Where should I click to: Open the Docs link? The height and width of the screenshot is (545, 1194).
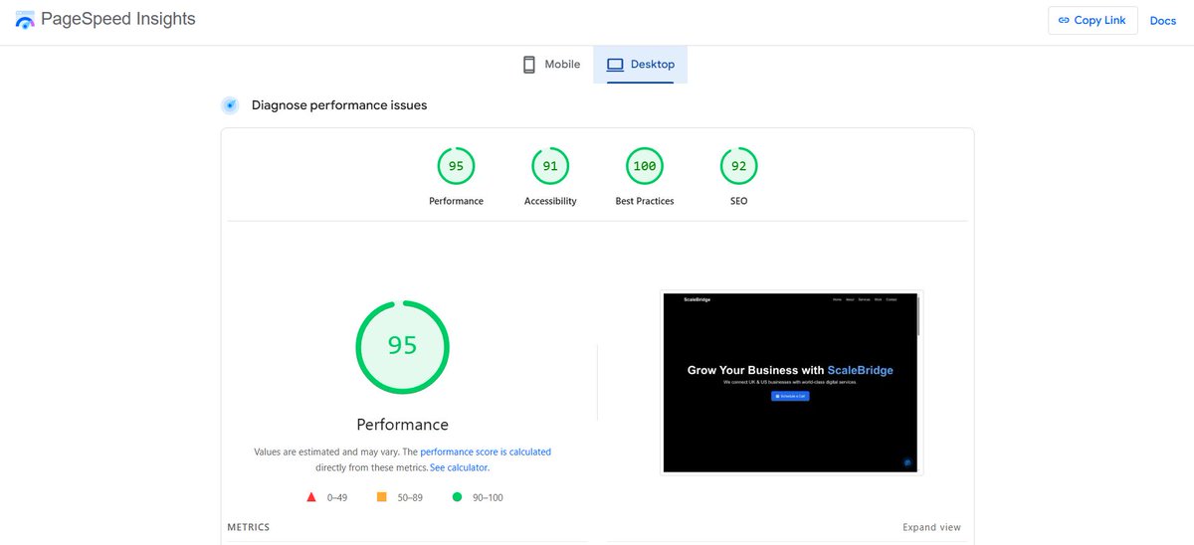click(1163, 21)
